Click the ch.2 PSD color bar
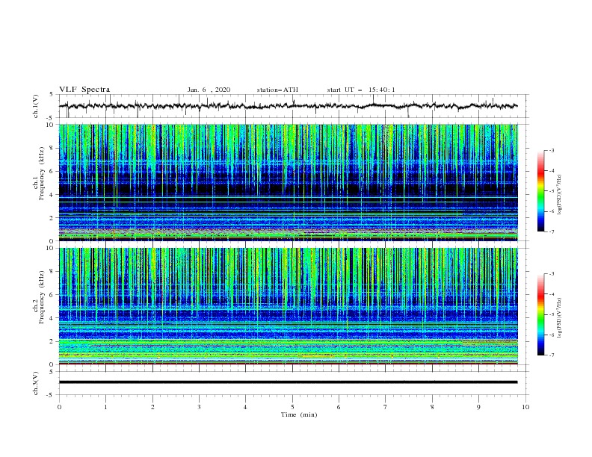Viewport: 592px width, 457px height. [x=541, y=314]
